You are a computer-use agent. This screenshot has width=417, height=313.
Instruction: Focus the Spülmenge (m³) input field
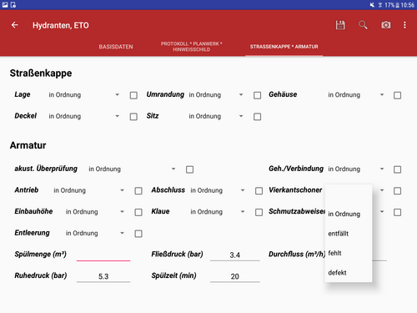click(103, 255)
